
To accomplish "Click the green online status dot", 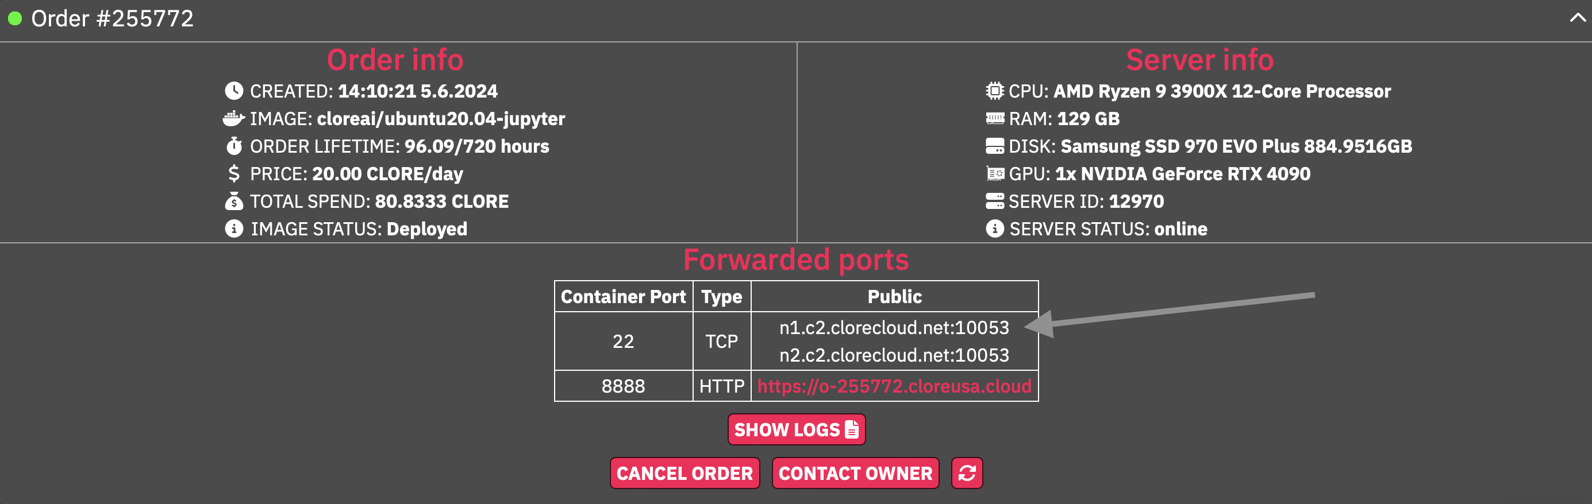I will (x=15, y=17).
